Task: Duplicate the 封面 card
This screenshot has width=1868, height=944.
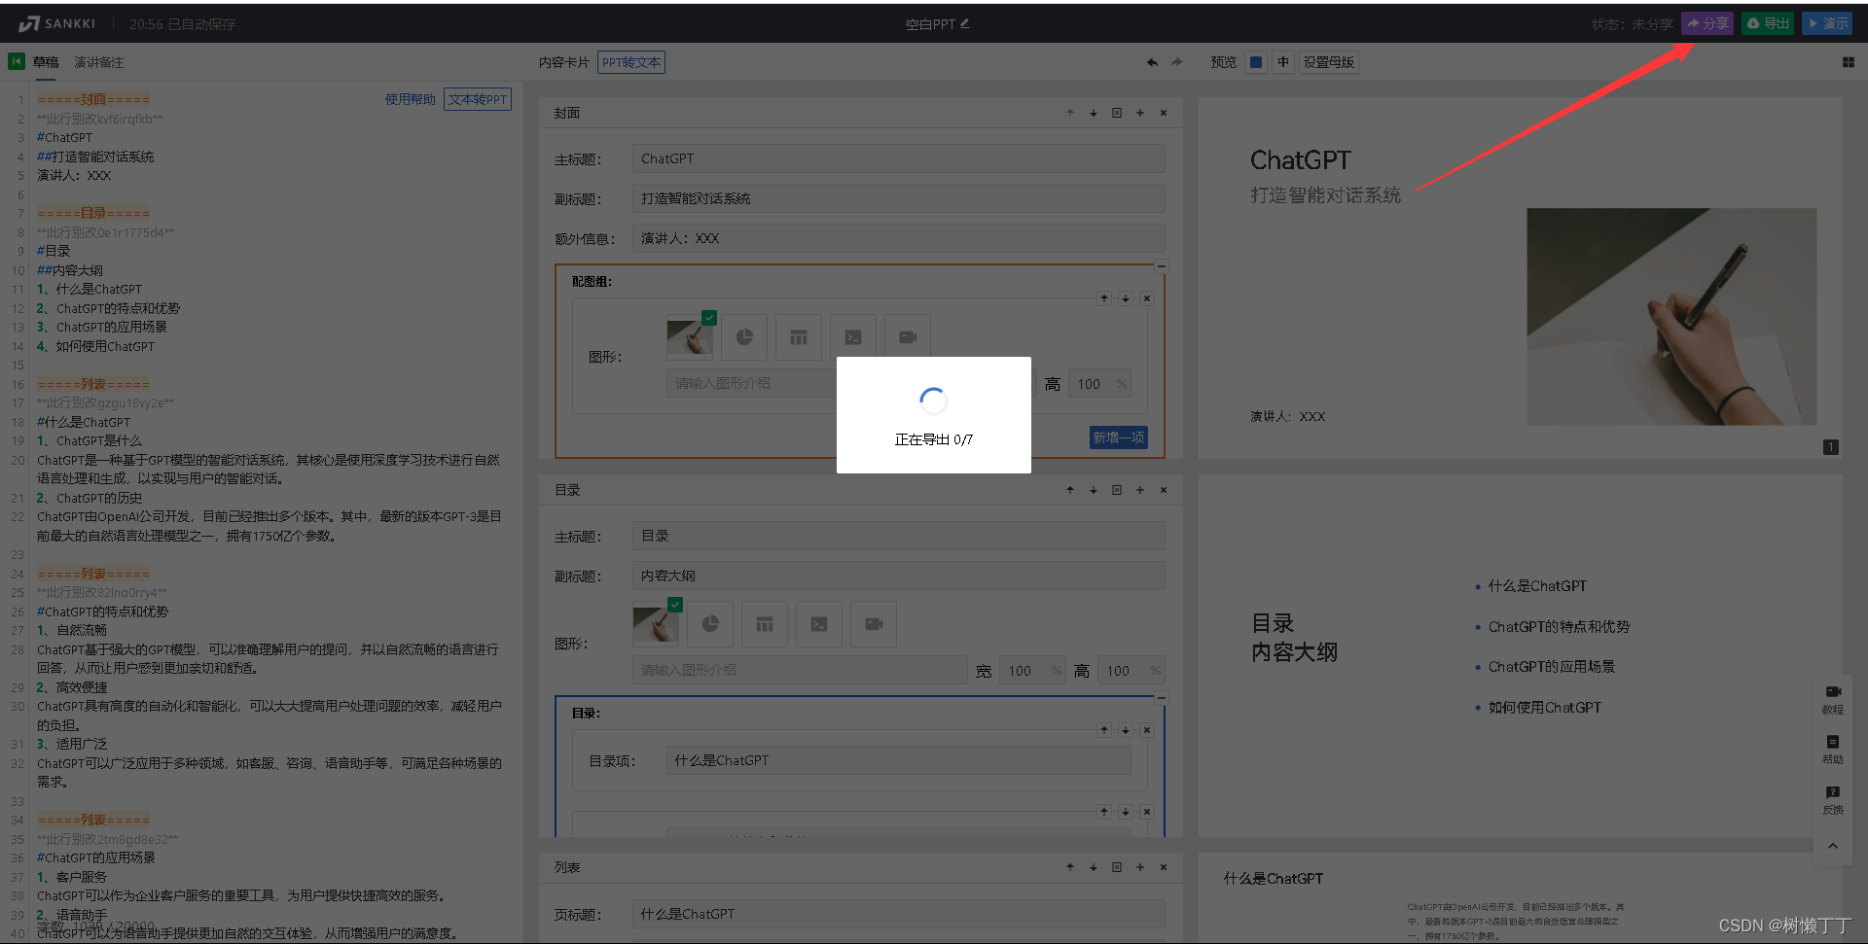Action: pyautogui.click(x=1117, y=113)
